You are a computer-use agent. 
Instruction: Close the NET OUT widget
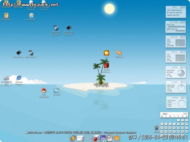pos(184,37)
